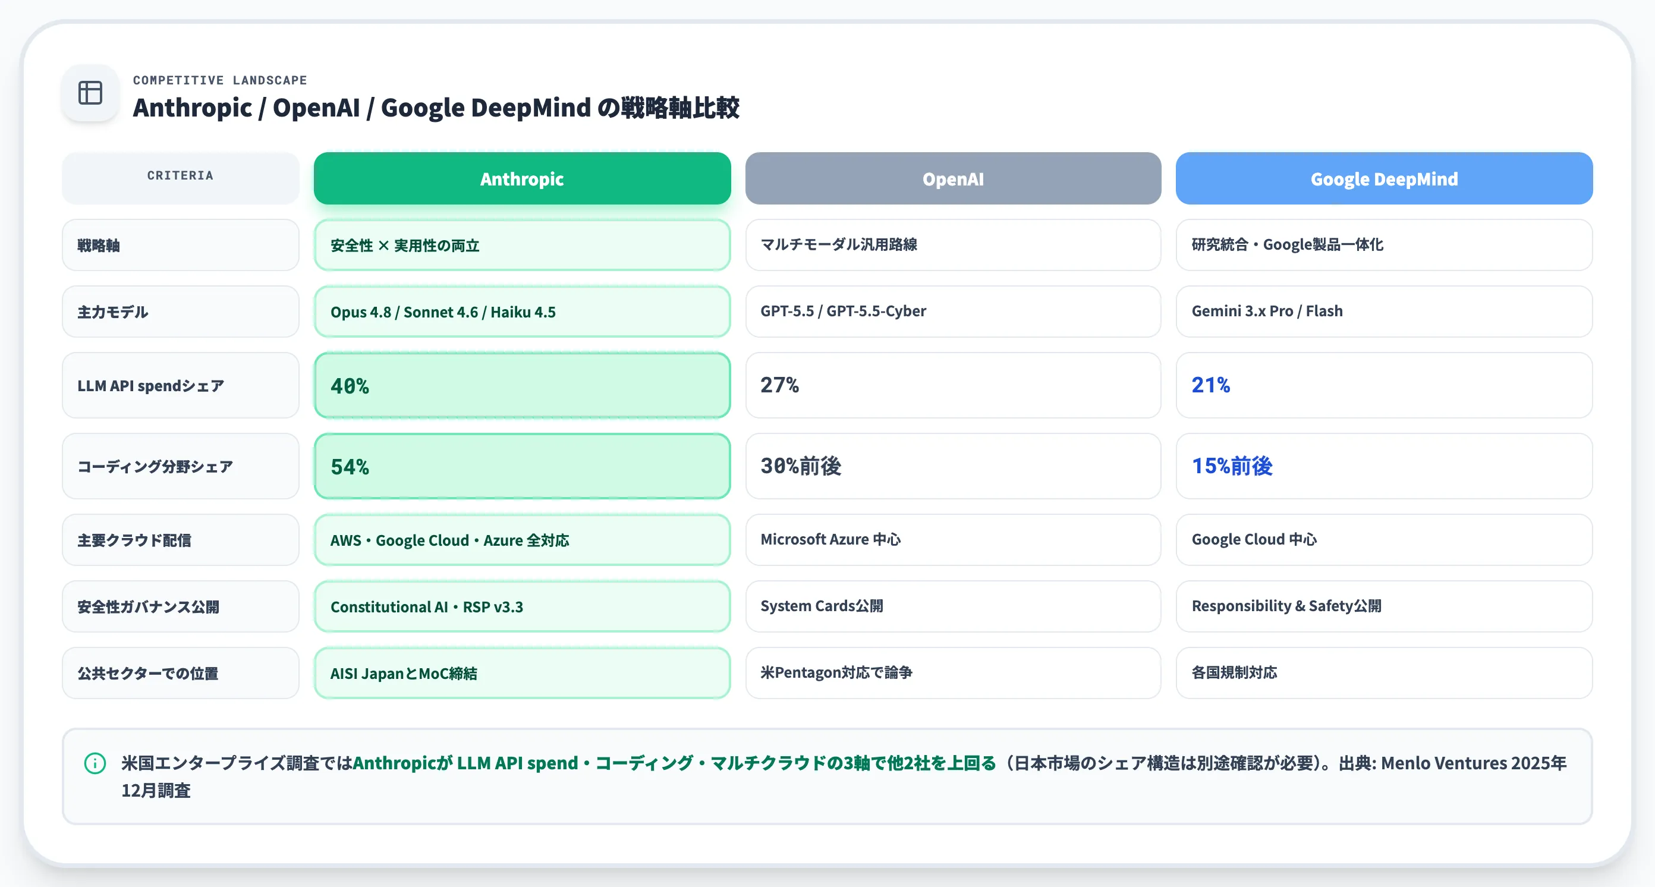Click the 主力モデル criteria row label
1655x887 pixels.
pos(181,312)
